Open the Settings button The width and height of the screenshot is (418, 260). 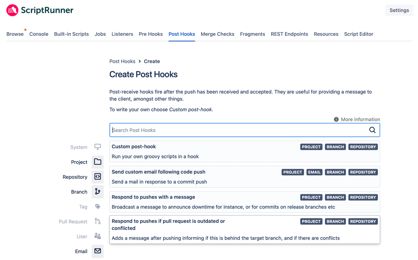tap(399, 10)
